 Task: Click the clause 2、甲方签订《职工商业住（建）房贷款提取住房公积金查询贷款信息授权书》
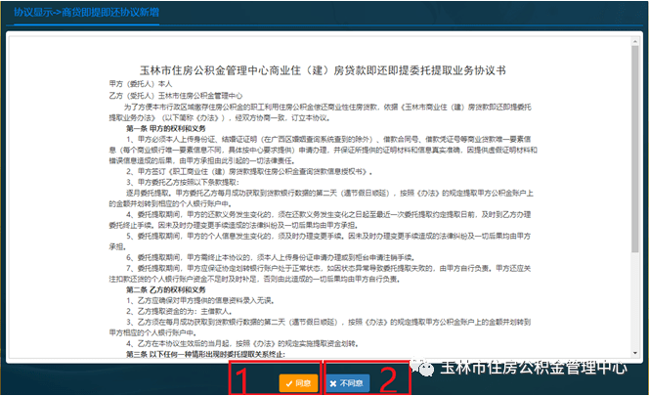pyautogui.click(x=249, y=171)
